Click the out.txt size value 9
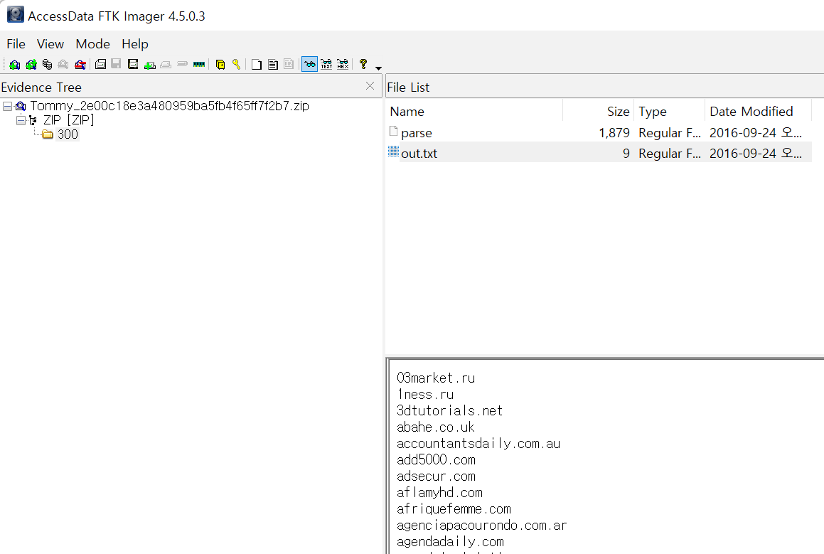This screenshot has width=824, height=554. (626, 154)
